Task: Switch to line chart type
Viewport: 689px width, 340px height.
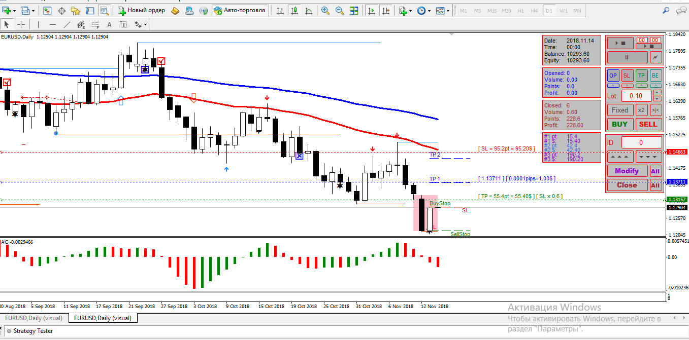Action: coord(309,10)
